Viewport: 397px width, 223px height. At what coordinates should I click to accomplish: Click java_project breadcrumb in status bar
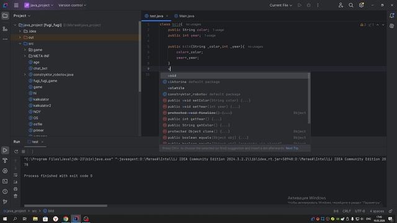point(14,211)
